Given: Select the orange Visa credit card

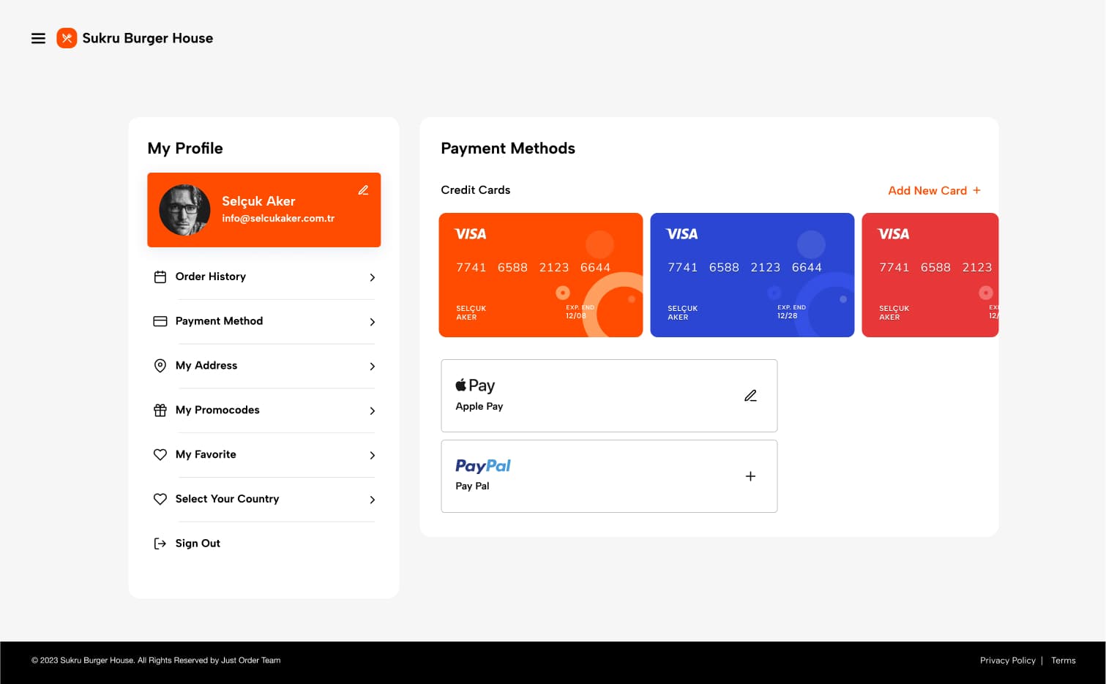Looking at the screenshot, I should (541, 275).
